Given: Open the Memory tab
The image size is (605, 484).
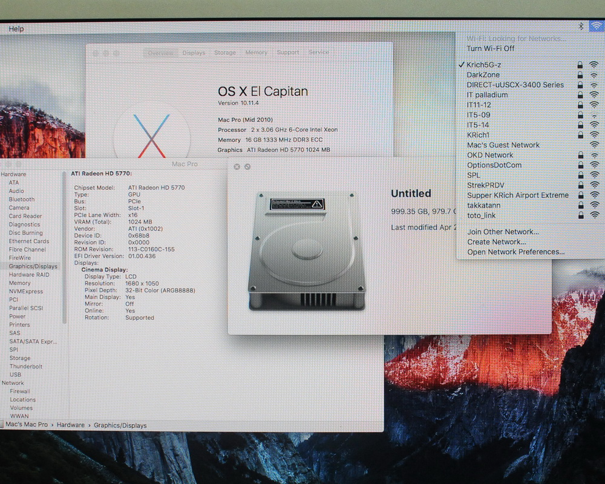Looking at the screenshot, I should [x=256, y=52].
